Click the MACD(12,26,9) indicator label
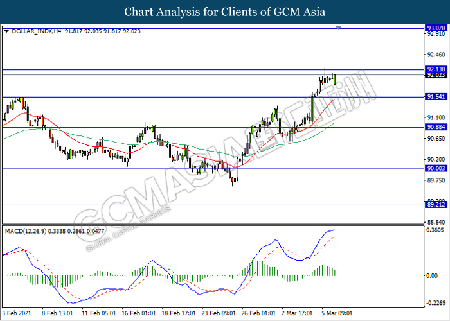450x321 pixels. click(x=26, y=230)
